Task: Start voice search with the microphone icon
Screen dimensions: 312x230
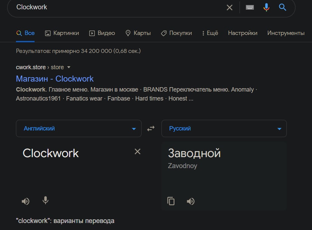Action: pyautogui.click(x=266, y=7)
